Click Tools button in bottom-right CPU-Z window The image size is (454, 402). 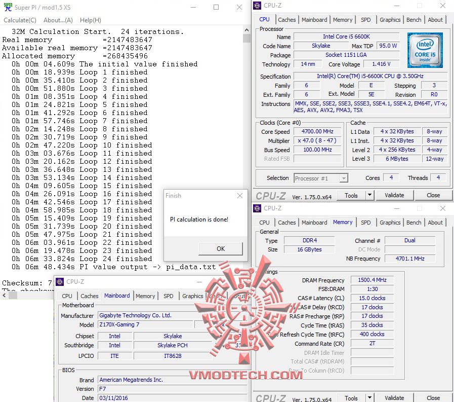(351, 398)
